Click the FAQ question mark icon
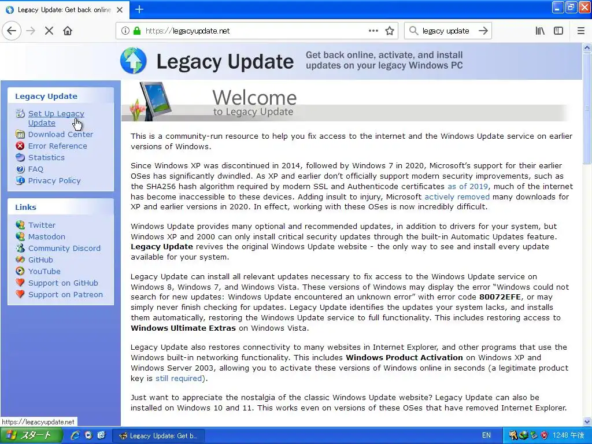Viewport: 592px width, 444px height. coord(20,169)
